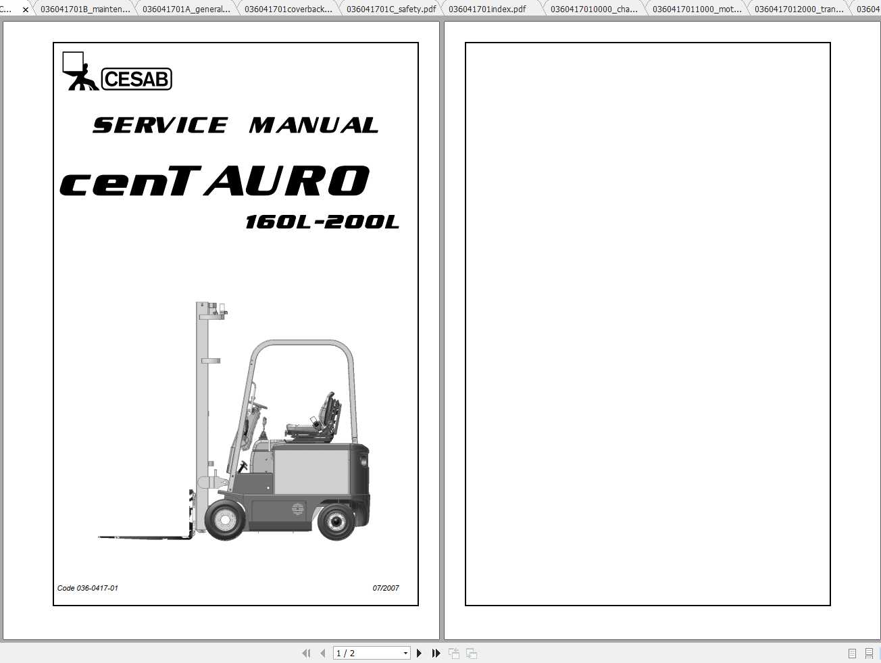Click the 160L-200L model text

point(322,222)
